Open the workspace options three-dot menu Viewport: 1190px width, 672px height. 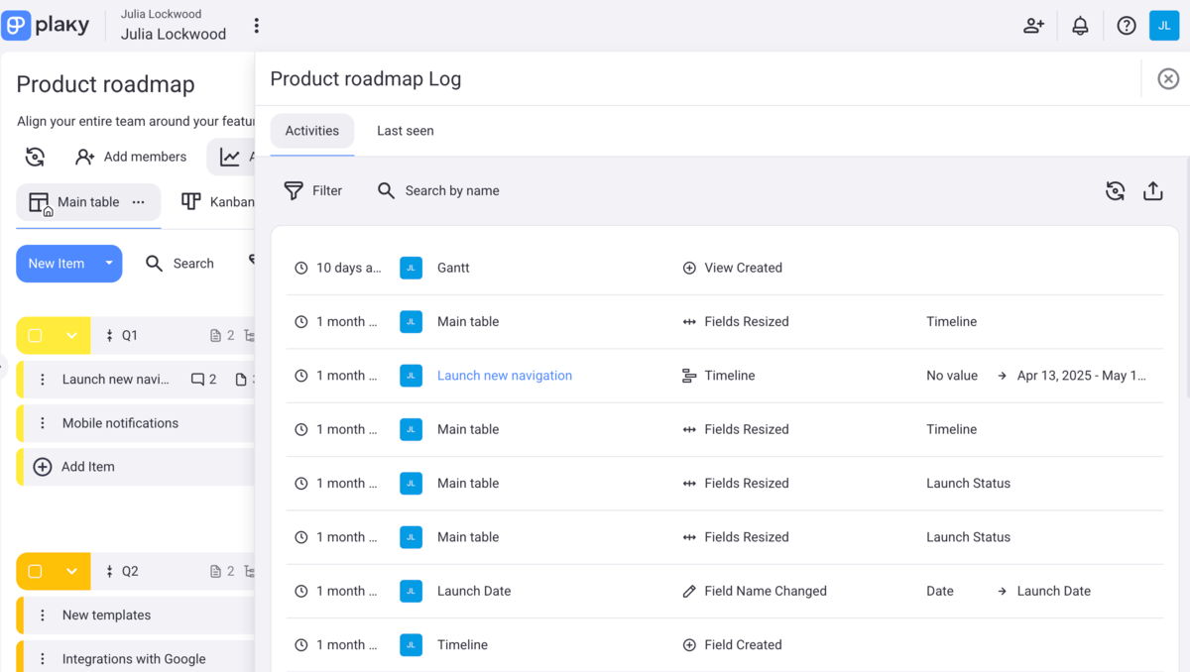pos(256,24)
